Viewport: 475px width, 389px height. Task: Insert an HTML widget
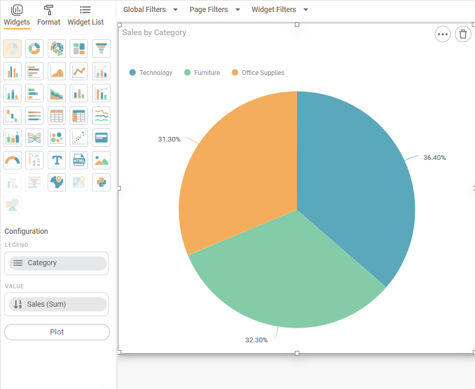(79, 160)
